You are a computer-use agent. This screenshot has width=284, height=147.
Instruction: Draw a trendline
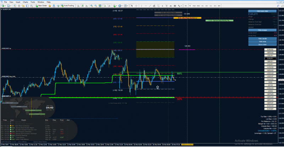tap(150, 6)
